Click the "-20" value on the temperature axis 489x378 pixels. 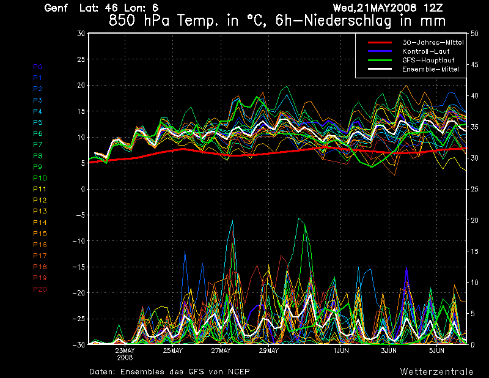[x=79, y=293]
